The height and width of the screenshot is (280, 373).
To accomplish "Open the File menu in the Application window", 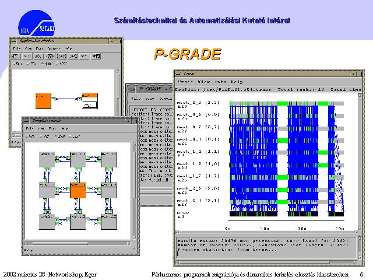I will 17,48.
